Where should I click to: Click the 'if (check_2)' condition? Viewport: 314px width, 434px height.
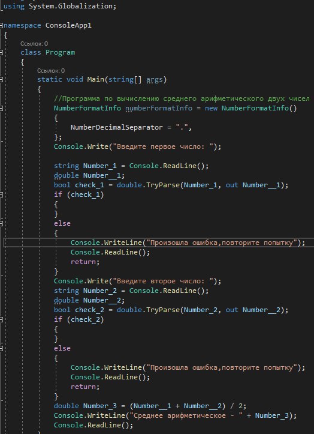[78, 319]
